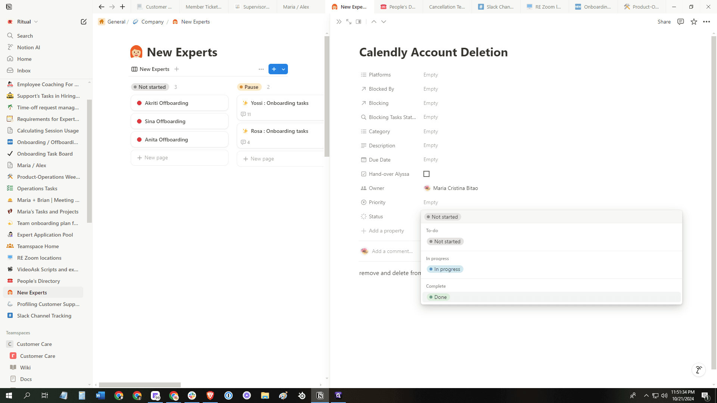
Task: Open Windows Start menu
Action: 9,396
